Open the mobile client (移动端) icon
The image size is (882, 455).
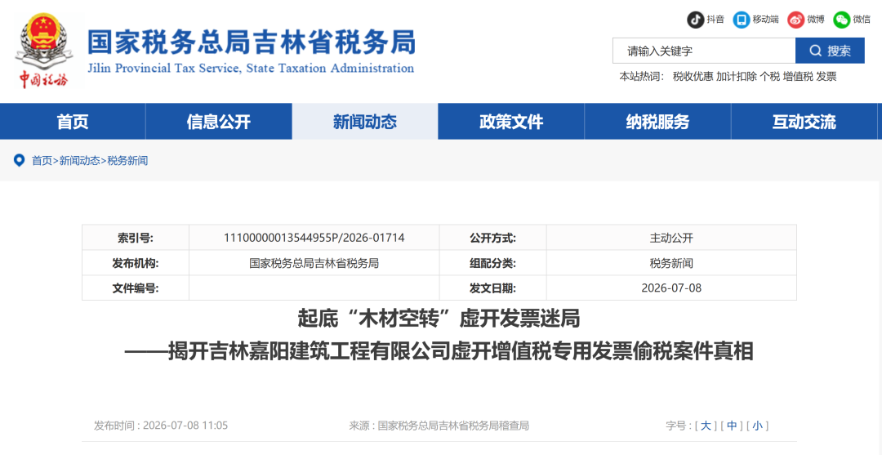742,20
